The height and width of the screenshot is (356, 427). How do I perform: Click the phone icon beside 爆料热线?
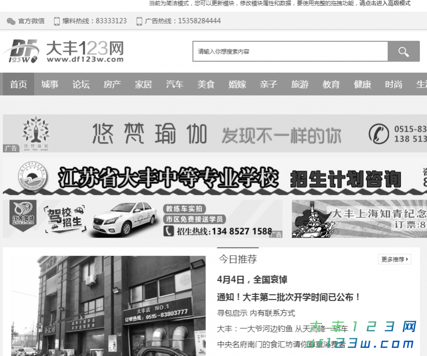(56, 21)
